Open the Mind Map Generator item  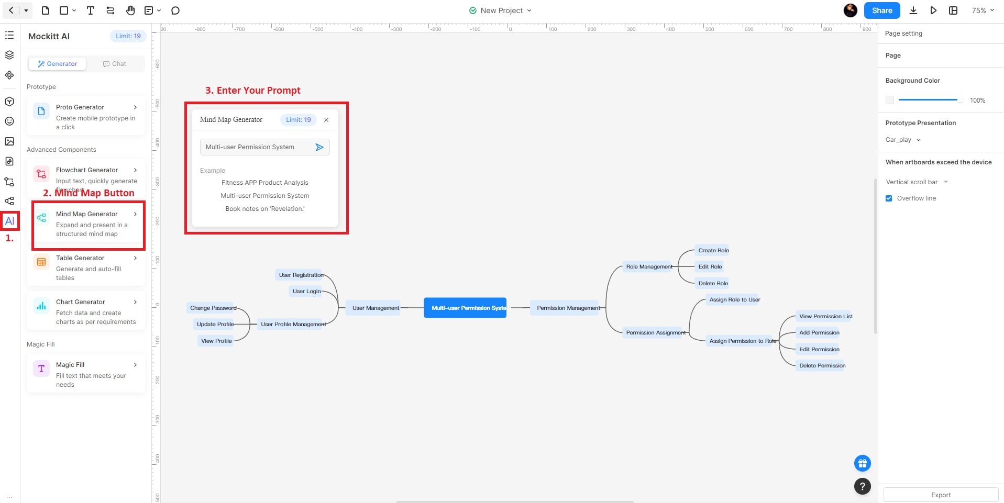[86, 224]
